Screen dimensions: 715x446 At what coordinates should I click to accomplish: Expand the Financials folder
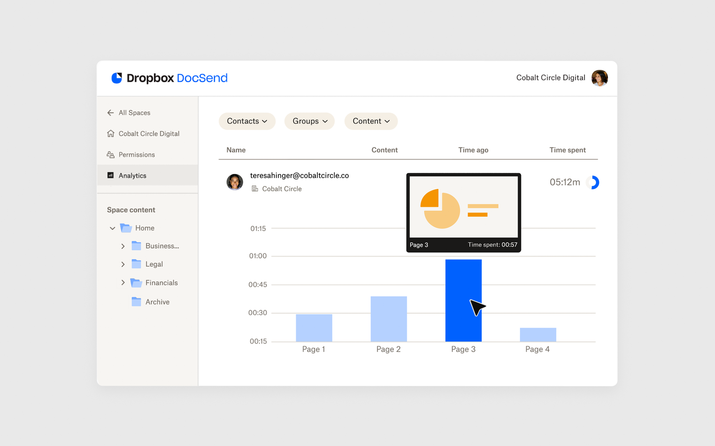tap(123, 283)
